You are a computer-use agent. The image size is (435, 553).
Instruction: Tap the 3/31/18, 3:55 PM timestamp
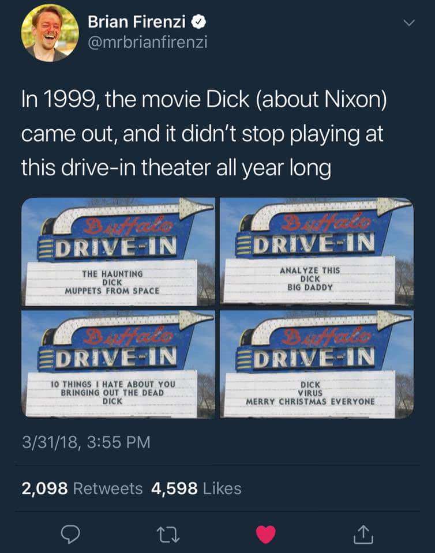click(x=86, y=442)
